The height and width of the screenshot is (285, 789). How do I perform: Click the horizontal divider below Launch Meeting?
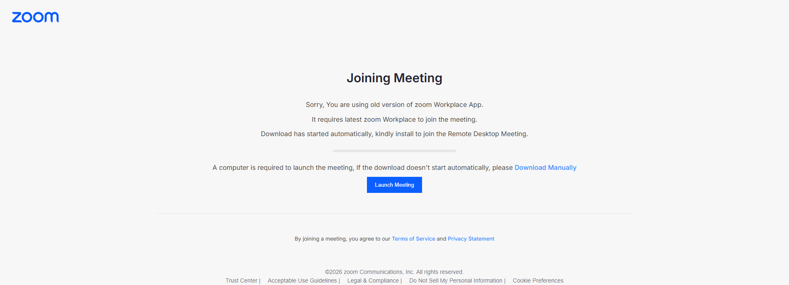click(x=394, y=213)
